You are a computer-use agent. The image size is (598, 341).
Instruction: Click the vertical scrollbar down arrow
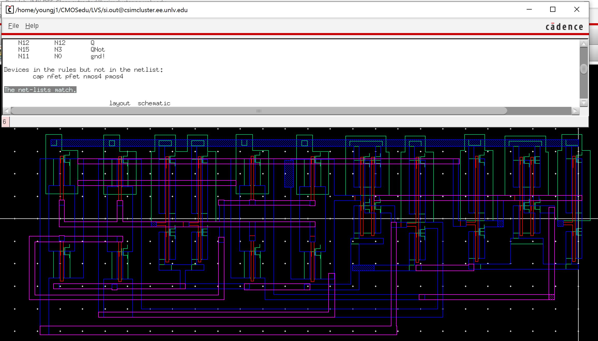584,103
